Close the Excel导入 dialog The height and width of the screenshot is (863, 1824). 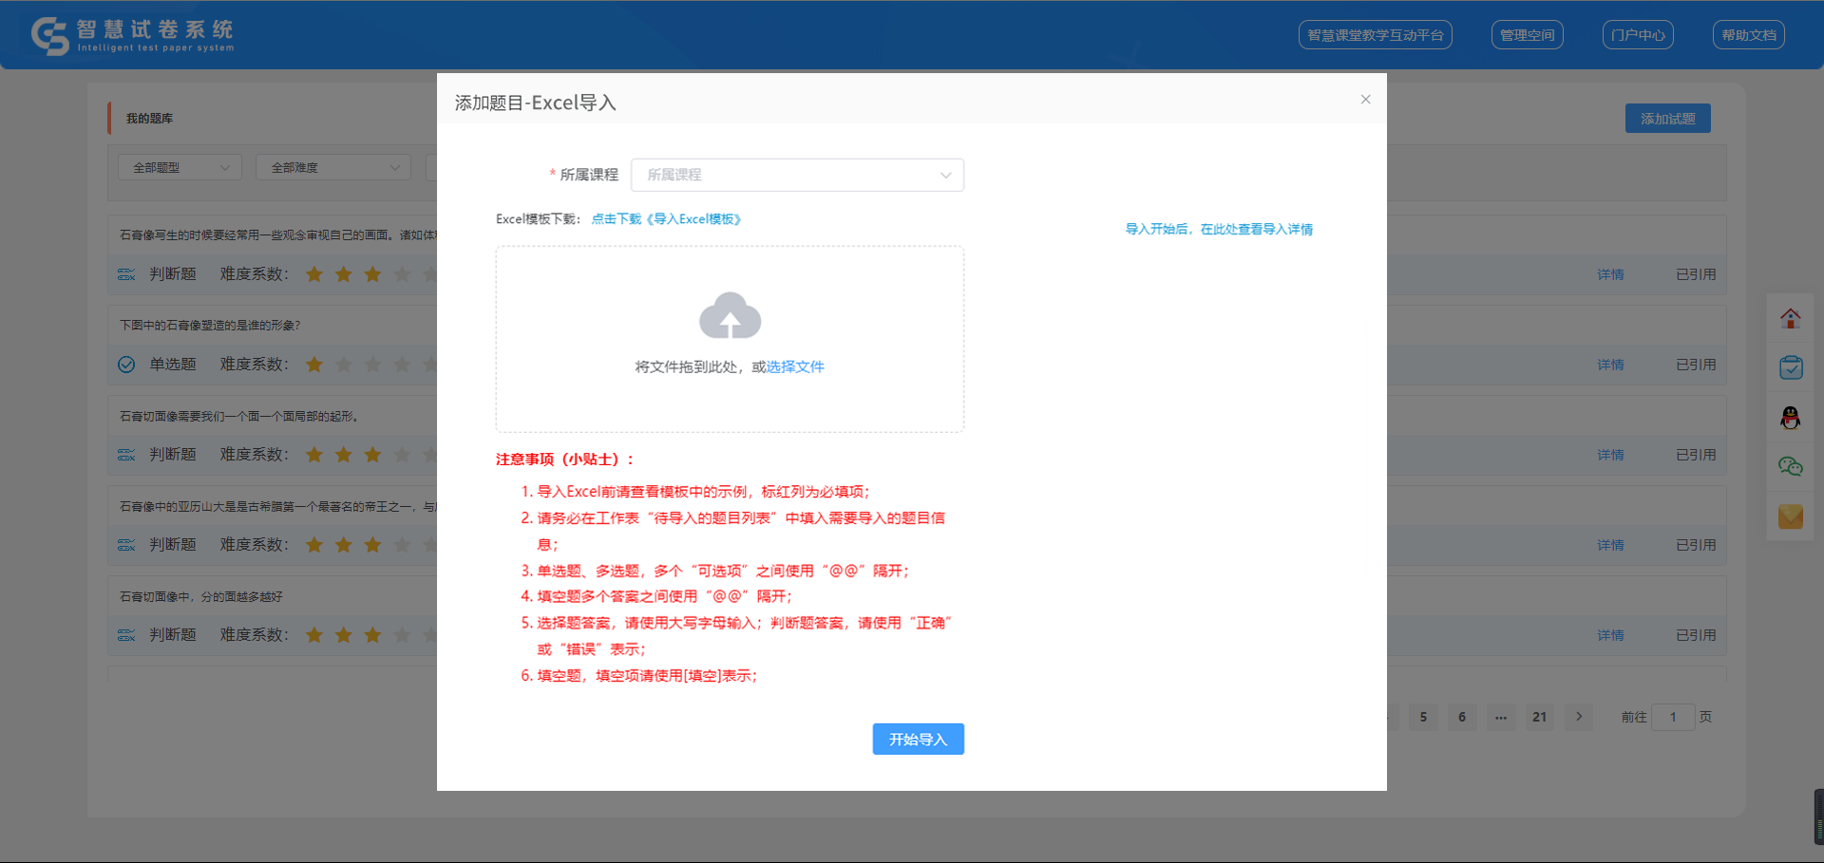pos(1365,100)
